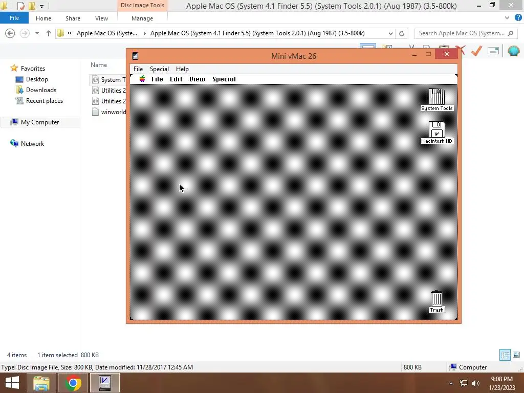Open the Apple menu in Mini vMac

142,79
